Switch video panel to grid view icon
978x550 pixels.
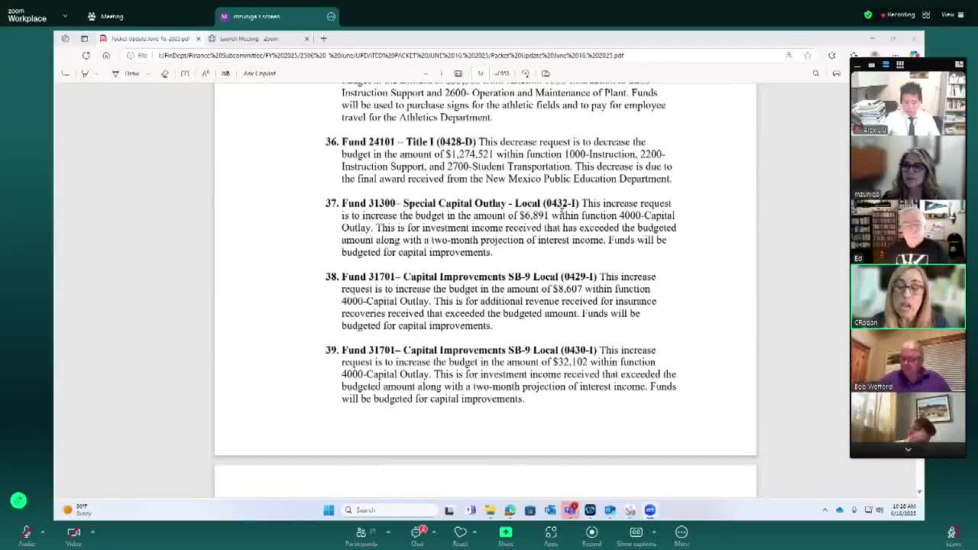click(900, 64)
